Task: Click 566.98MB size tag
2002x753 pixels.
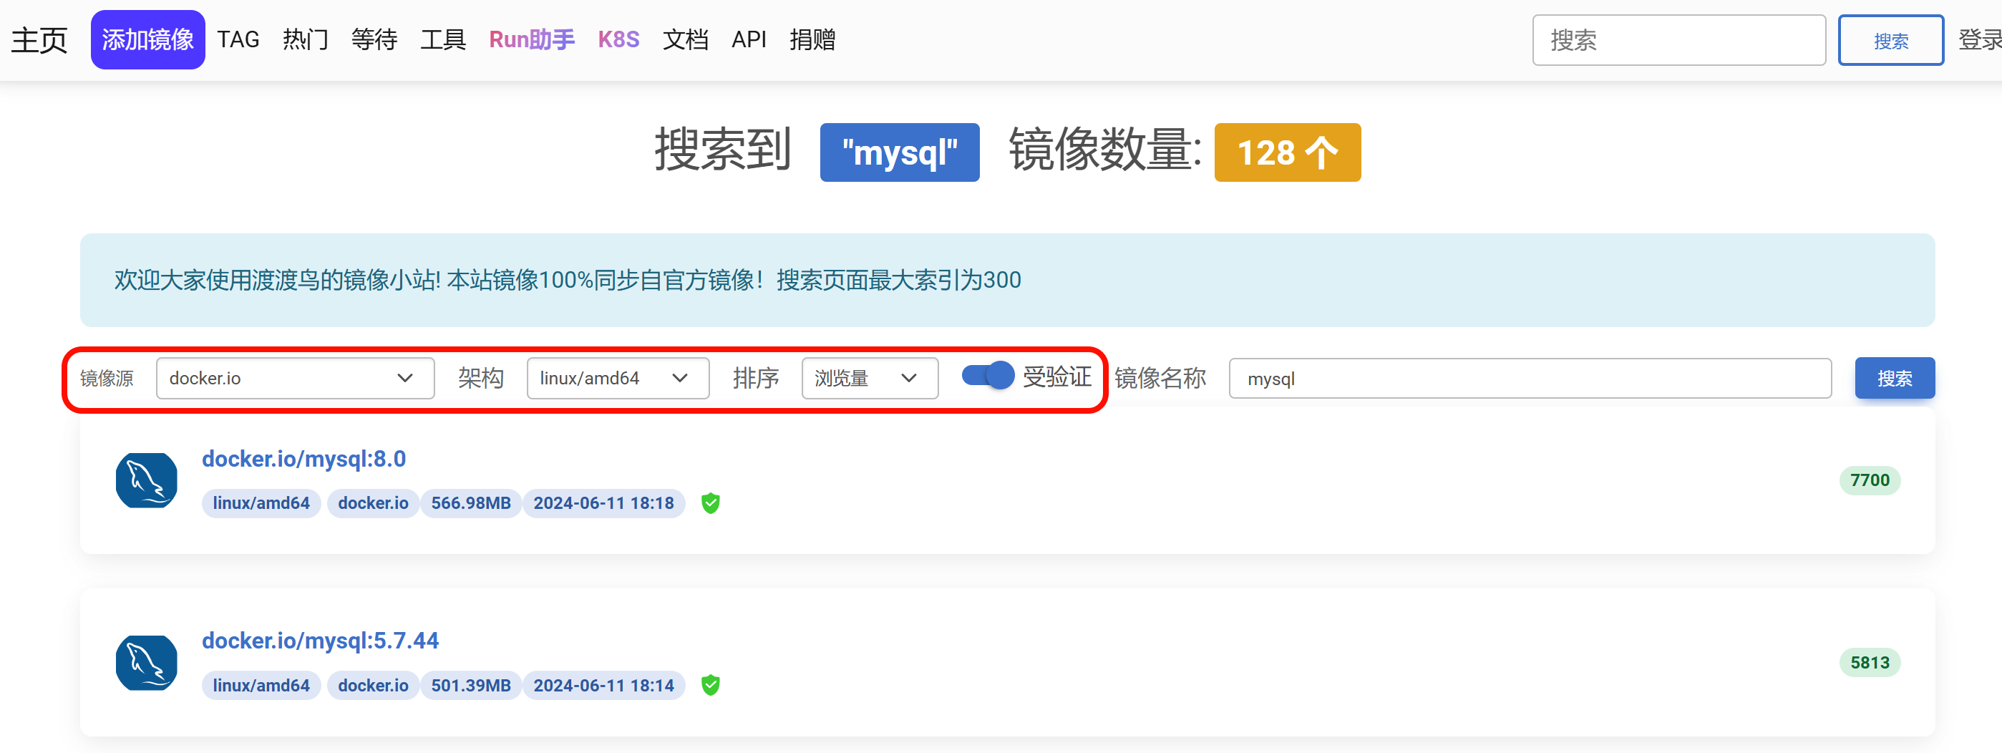Action: tap(471, 504)
